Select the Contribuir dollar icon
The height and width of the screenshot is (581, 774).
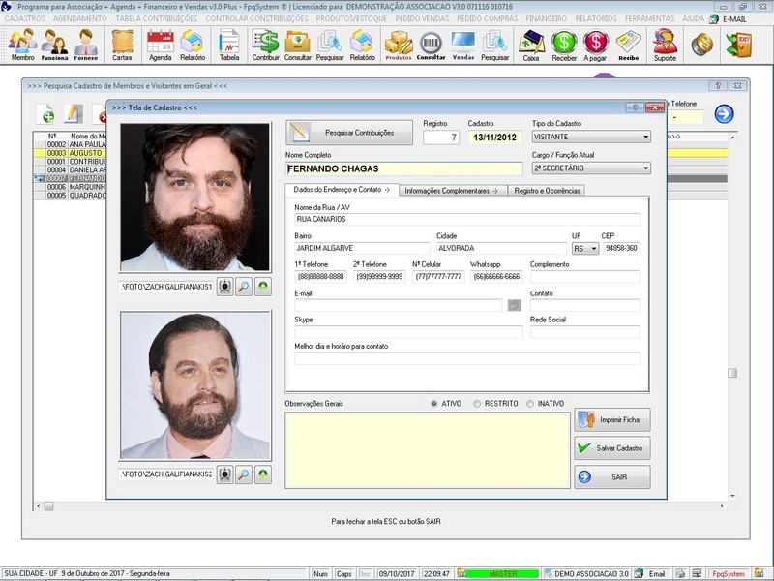click(x=265, y=45)
